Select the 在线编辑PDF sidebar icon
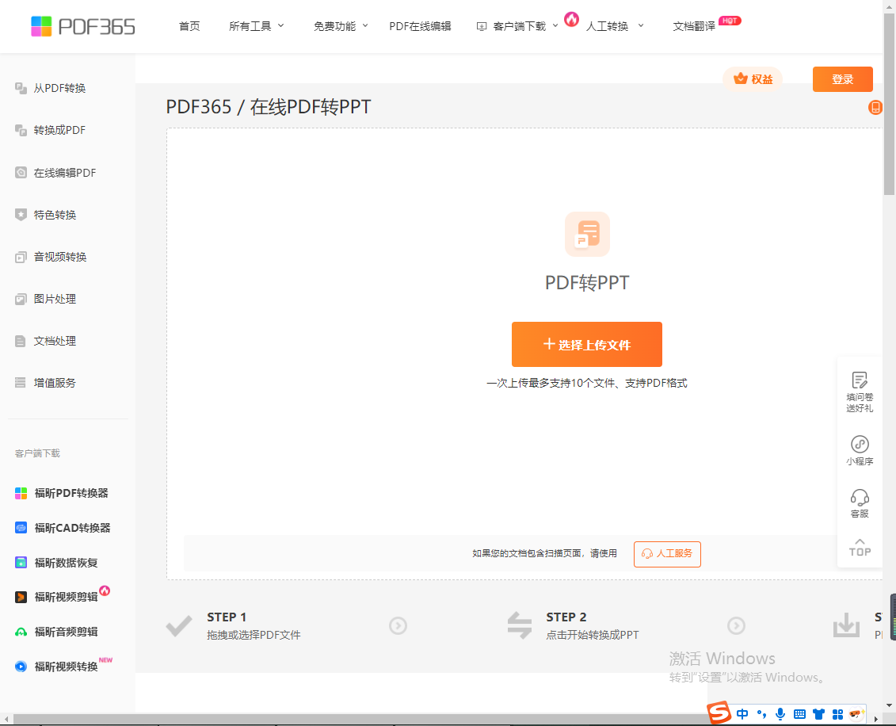896x726 pixels. 21,173
